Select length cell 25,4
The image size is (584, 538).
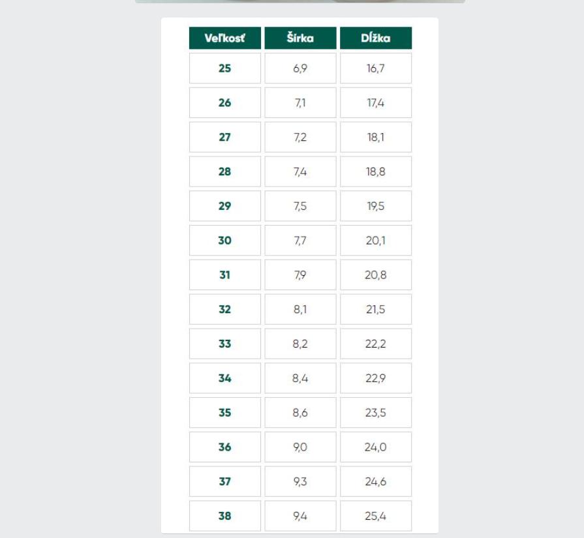click(376, 516)
